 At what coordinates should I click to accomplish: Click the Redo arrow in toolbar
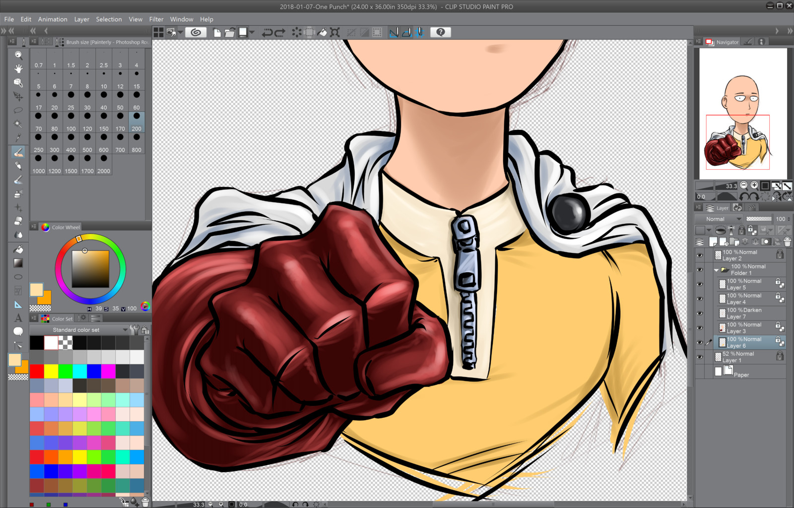coord(280,32)
